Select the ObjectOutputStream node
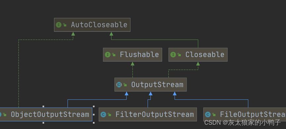The image size is (286, 129). [x=46, y=114]
